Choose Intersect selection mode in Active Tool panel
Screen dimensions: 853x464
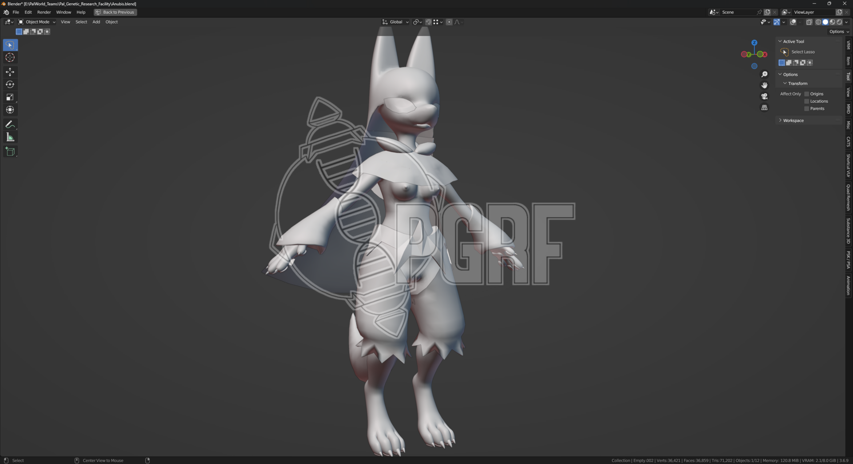[810, 63]
